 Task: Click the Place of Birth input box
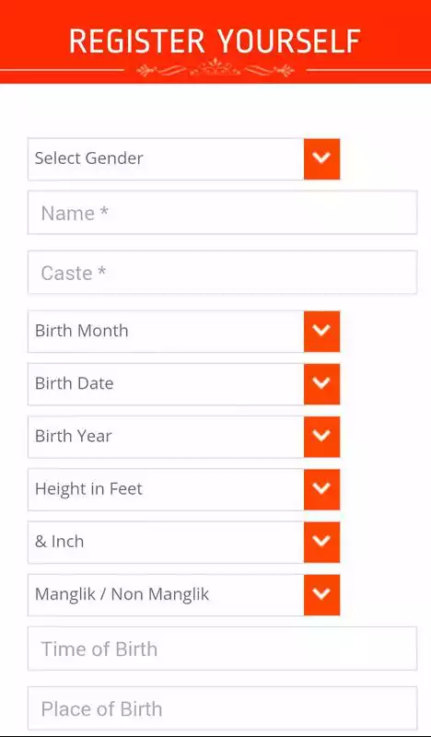coord(222,708)
